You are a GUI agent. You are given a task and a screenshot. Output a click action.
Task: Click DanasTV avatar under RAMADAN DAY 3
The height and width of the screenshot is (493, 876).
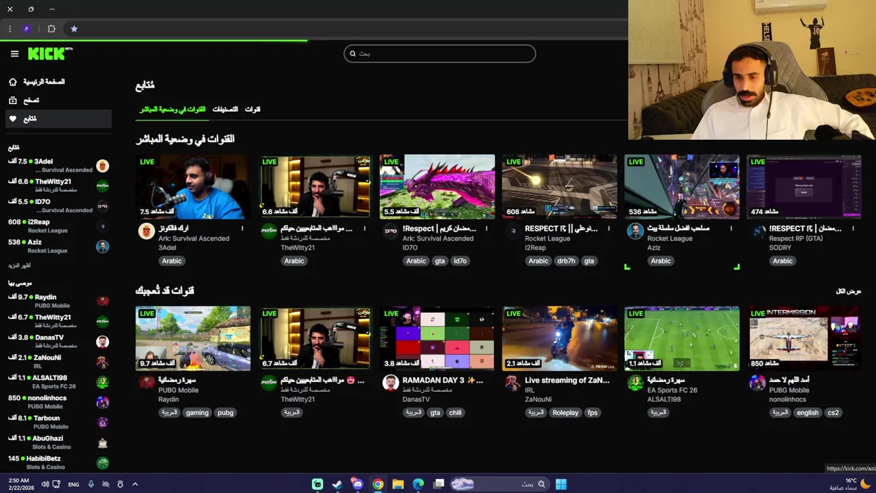pyautogui.click(x=391, y=383)
